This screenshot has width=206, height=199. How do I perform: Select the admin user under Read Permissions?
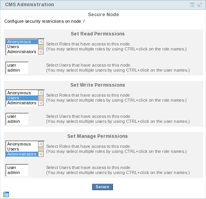tap(17, 70)
